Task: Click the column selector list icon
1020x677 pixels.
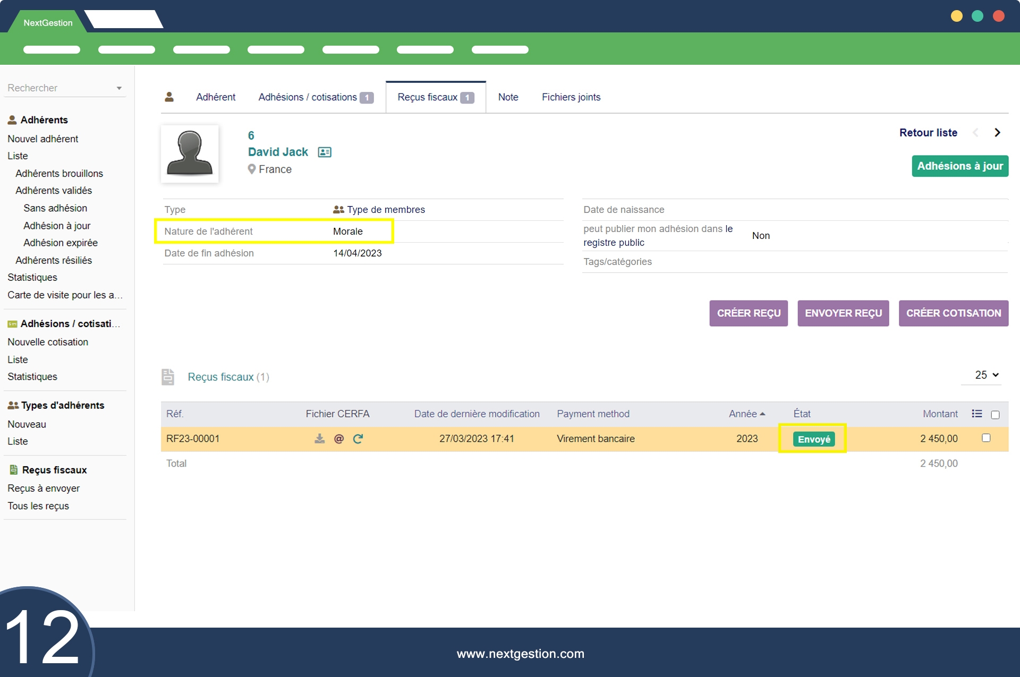Action: click(x=976, y=414)
